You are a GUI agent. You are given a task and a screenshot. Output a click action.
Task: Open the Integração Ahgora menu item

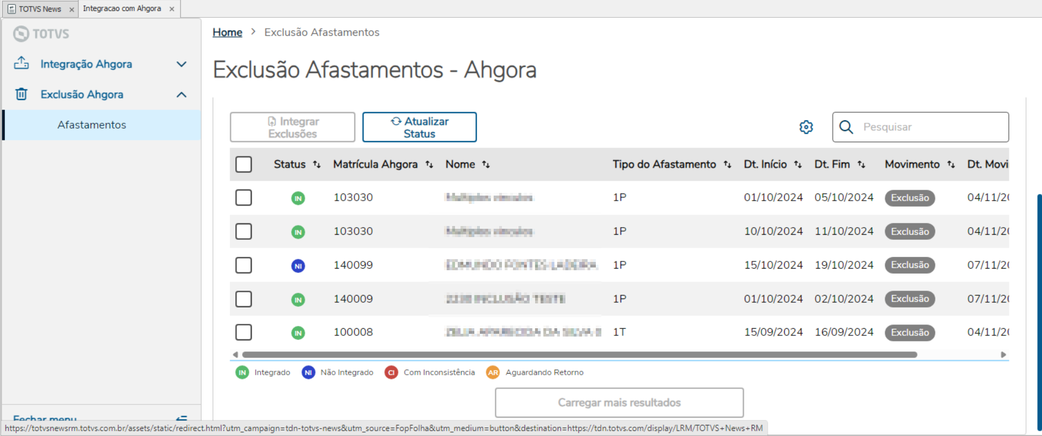coord(101,64)
